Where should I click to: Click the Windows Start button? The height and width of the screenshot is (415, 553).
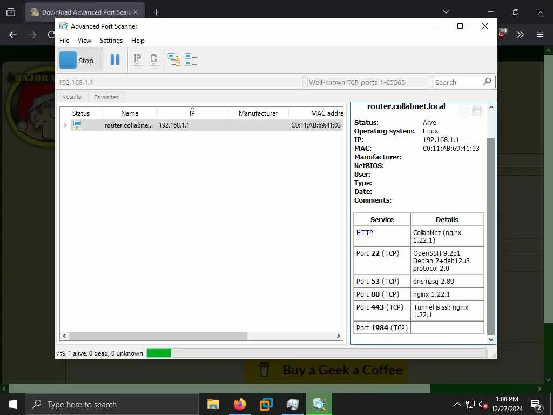click(13, 404)
